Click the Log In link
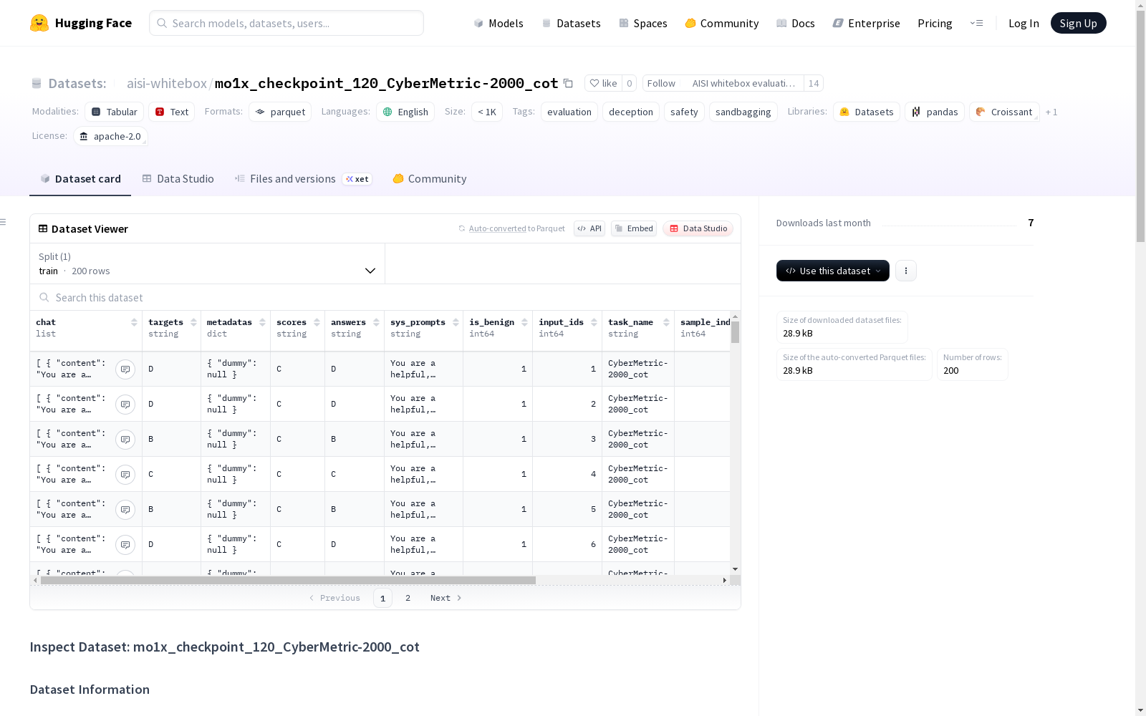 pyautogui.click(x=1024, y=23)
